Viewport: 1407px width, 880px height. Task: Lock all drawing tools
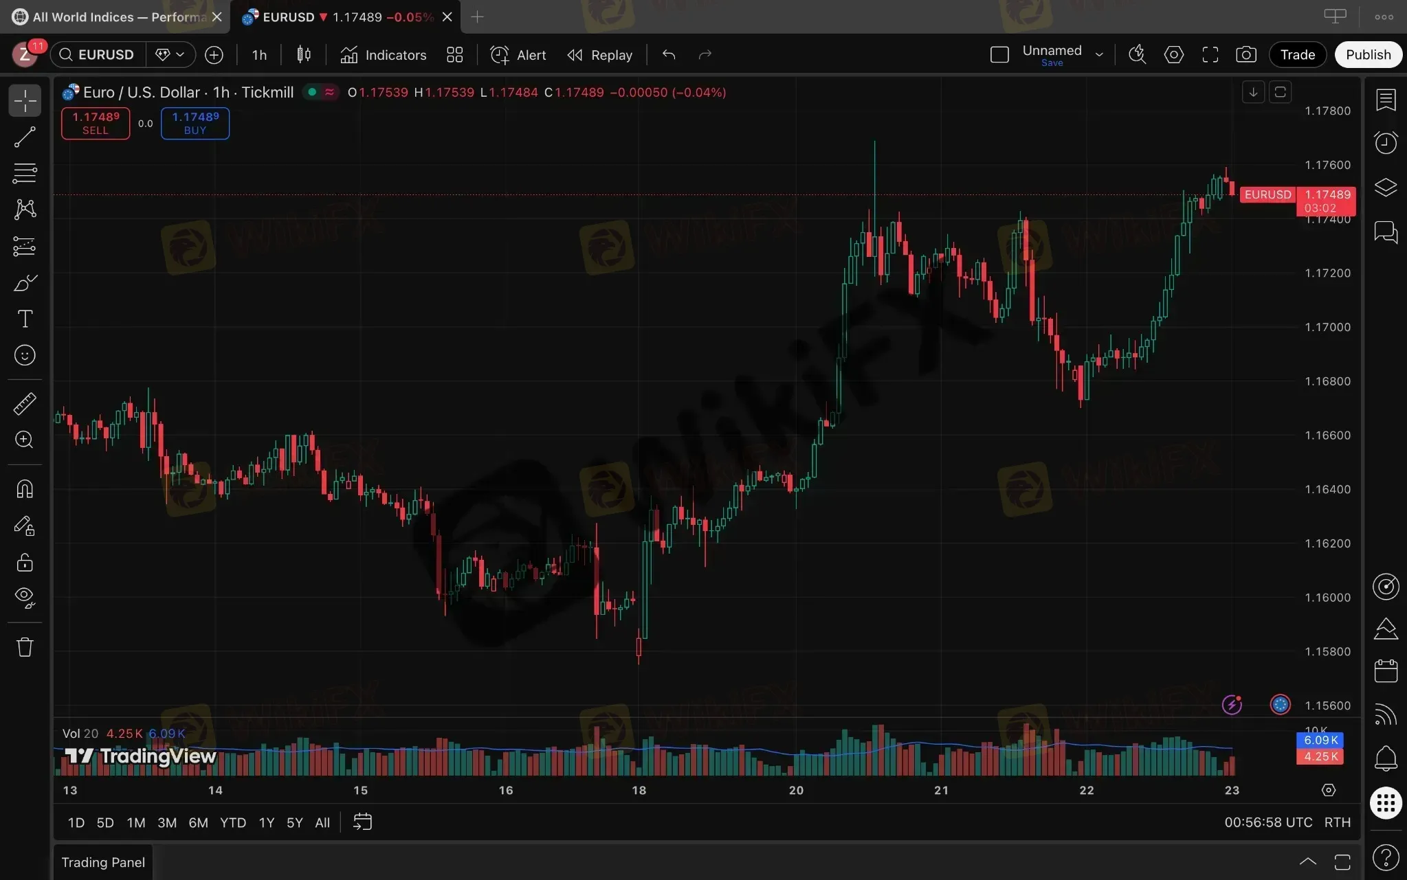[25, 563]
